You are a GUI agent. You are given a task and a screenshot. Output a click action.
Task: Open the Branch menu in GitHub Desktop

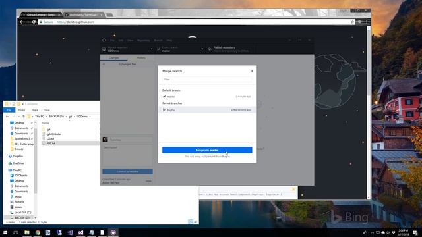click(x=158, y=40)
